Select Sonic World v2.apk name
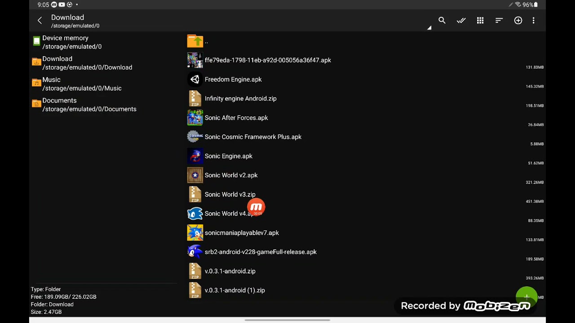This screenshot has height=323, width=575. click(x=231, y=175)
